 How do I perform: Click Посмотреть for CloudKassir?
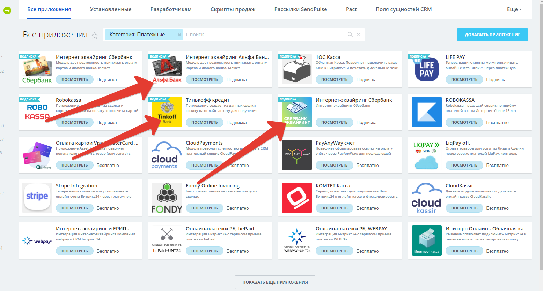(x=464, y=208)
